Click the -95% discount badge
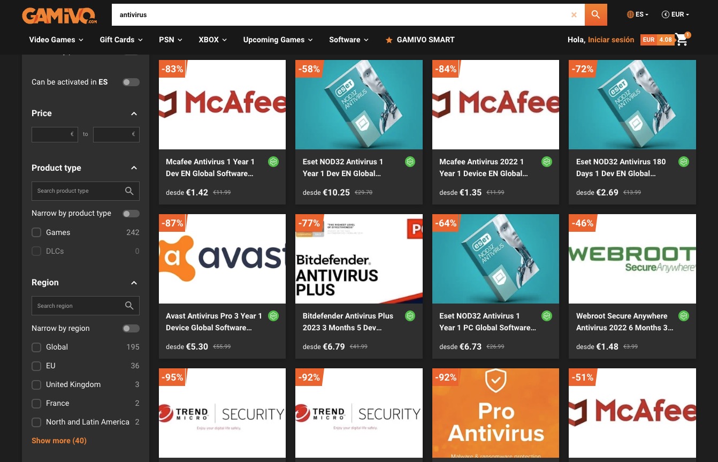 (x=172, y=377)
